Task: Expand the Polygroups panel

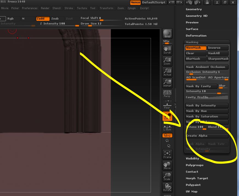Action: [x=195, y=165]
